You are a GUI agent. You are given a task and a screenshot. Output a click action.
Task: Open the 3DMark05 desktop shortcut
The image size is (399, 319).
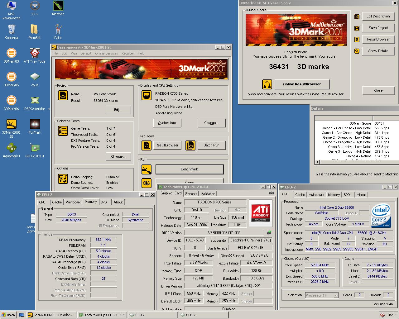pyautogui.click(x=11, y=79)
